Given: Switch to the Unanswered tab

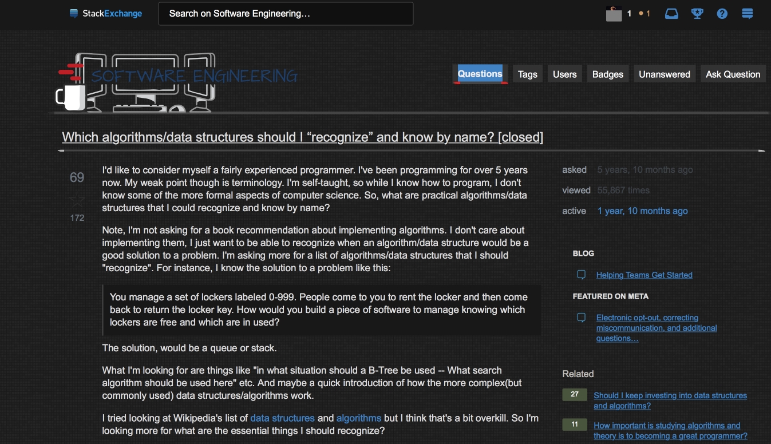Looking at the screenshot, I should tap(664, 74).
